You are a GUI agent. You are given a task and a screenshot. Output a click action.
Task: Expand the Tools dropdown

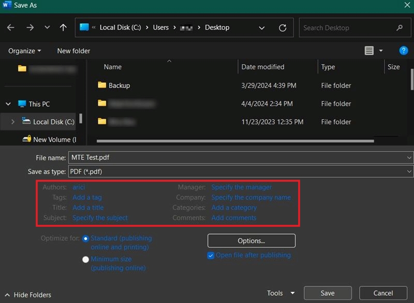[x=280, y=293]
